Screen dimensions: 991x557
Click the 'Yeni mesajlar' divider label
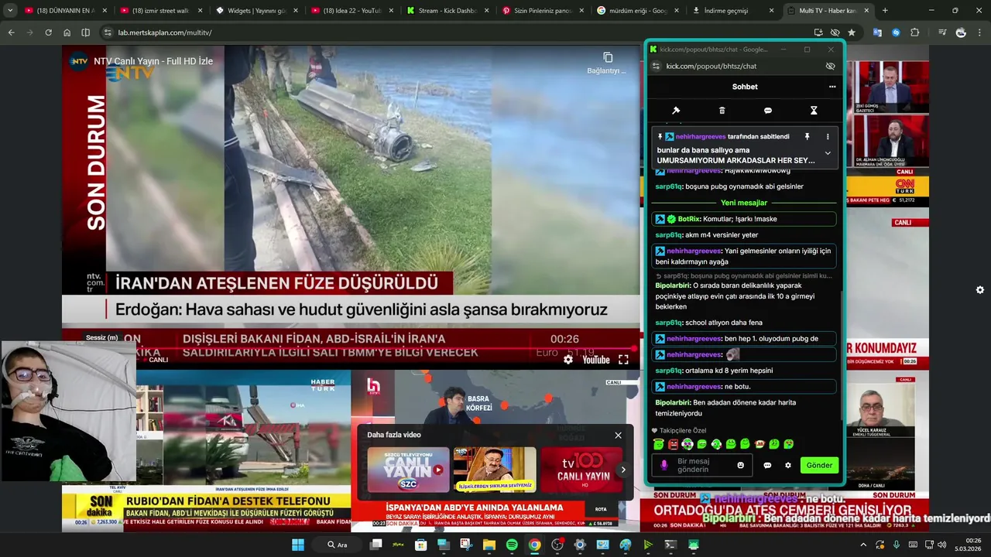click(x=744, y=203)
